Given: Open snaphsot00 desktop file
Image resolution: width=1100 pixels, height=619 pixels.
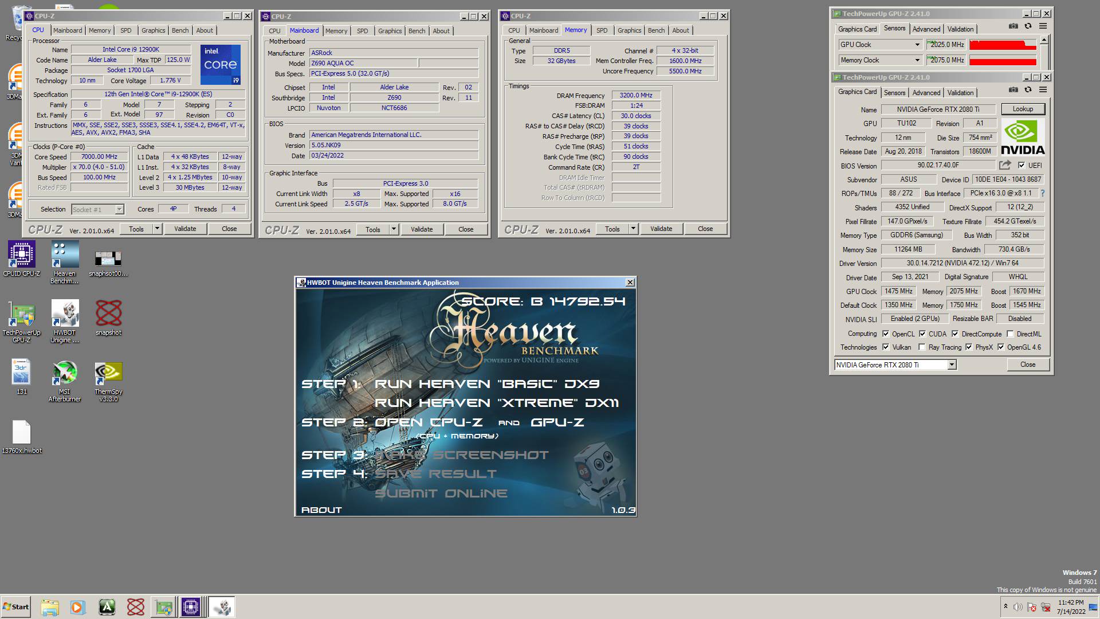Looking at the screenshot, I should point(108,264).
